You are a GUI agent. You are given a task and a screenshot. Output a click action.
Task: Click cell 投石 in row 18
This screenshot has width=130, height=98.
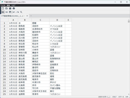tap(57, 73)
